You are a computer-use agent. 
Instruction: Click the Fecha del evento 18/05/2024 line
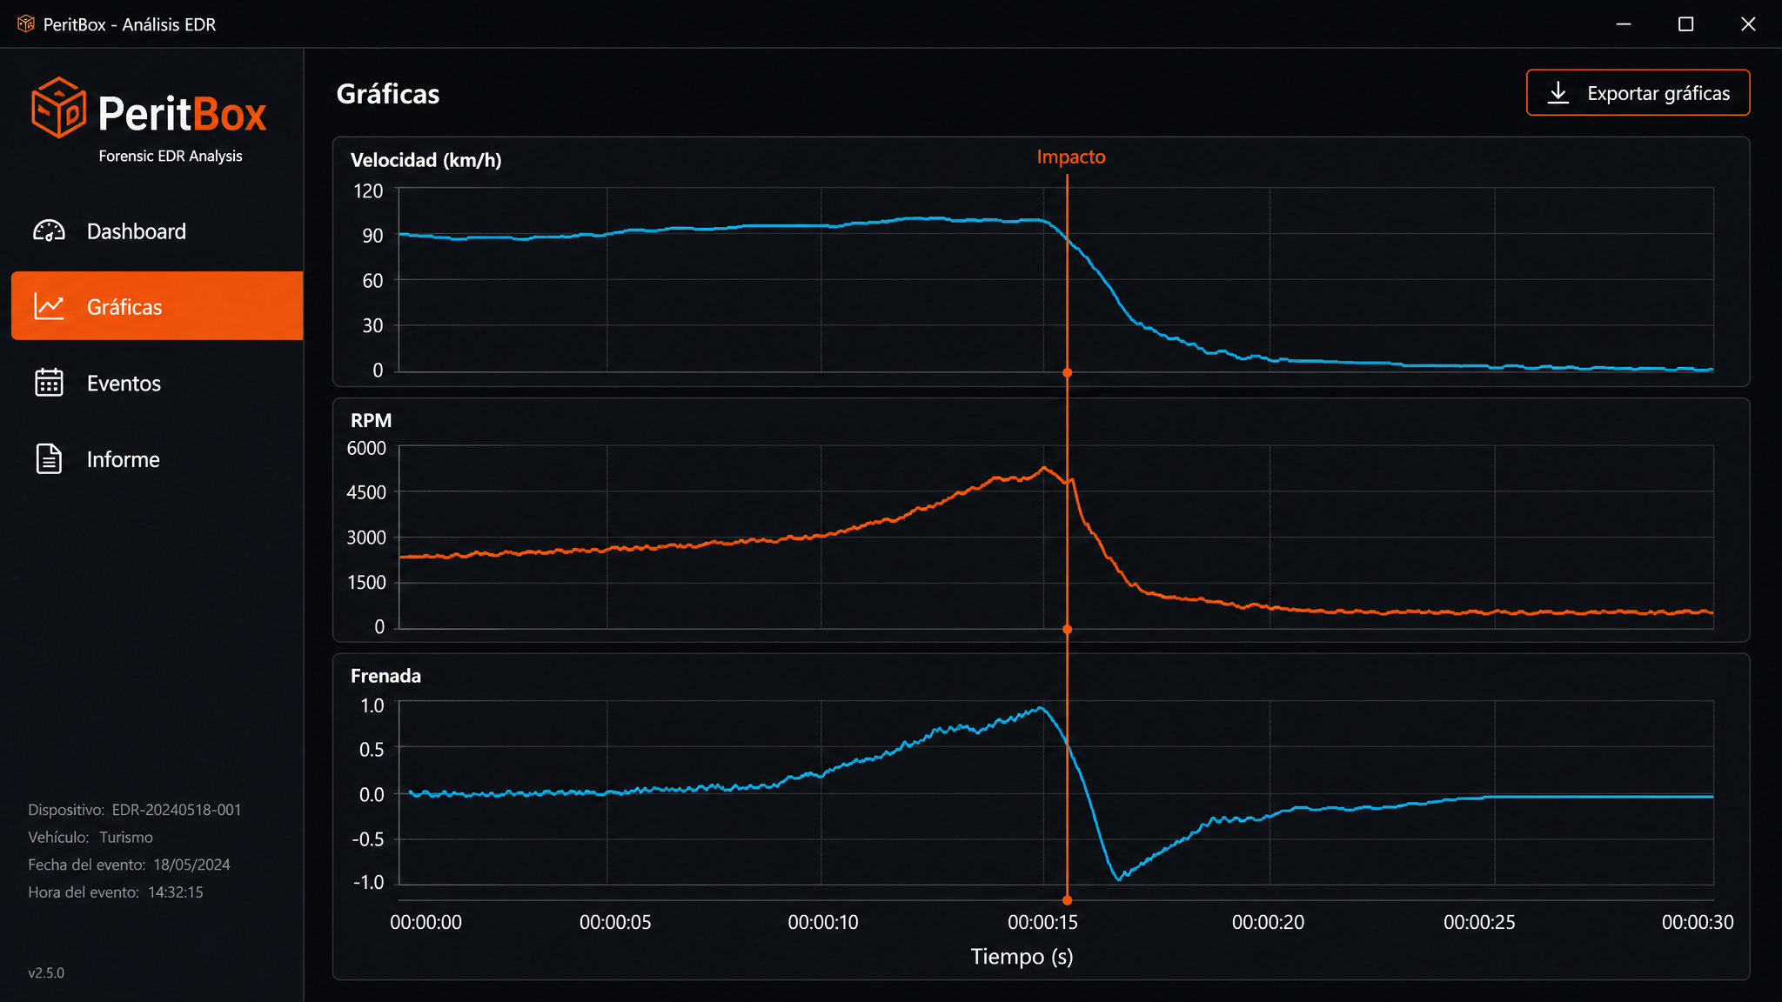click(x=129, y=865)
